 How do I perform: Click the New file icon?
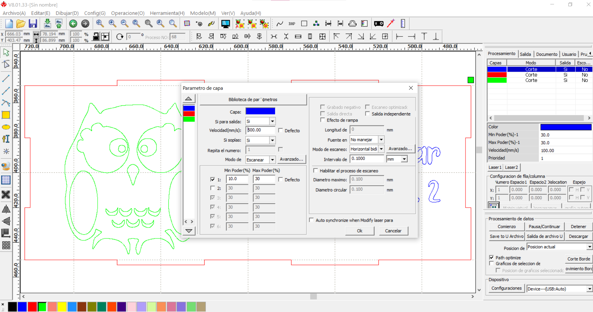pos(9,24)
